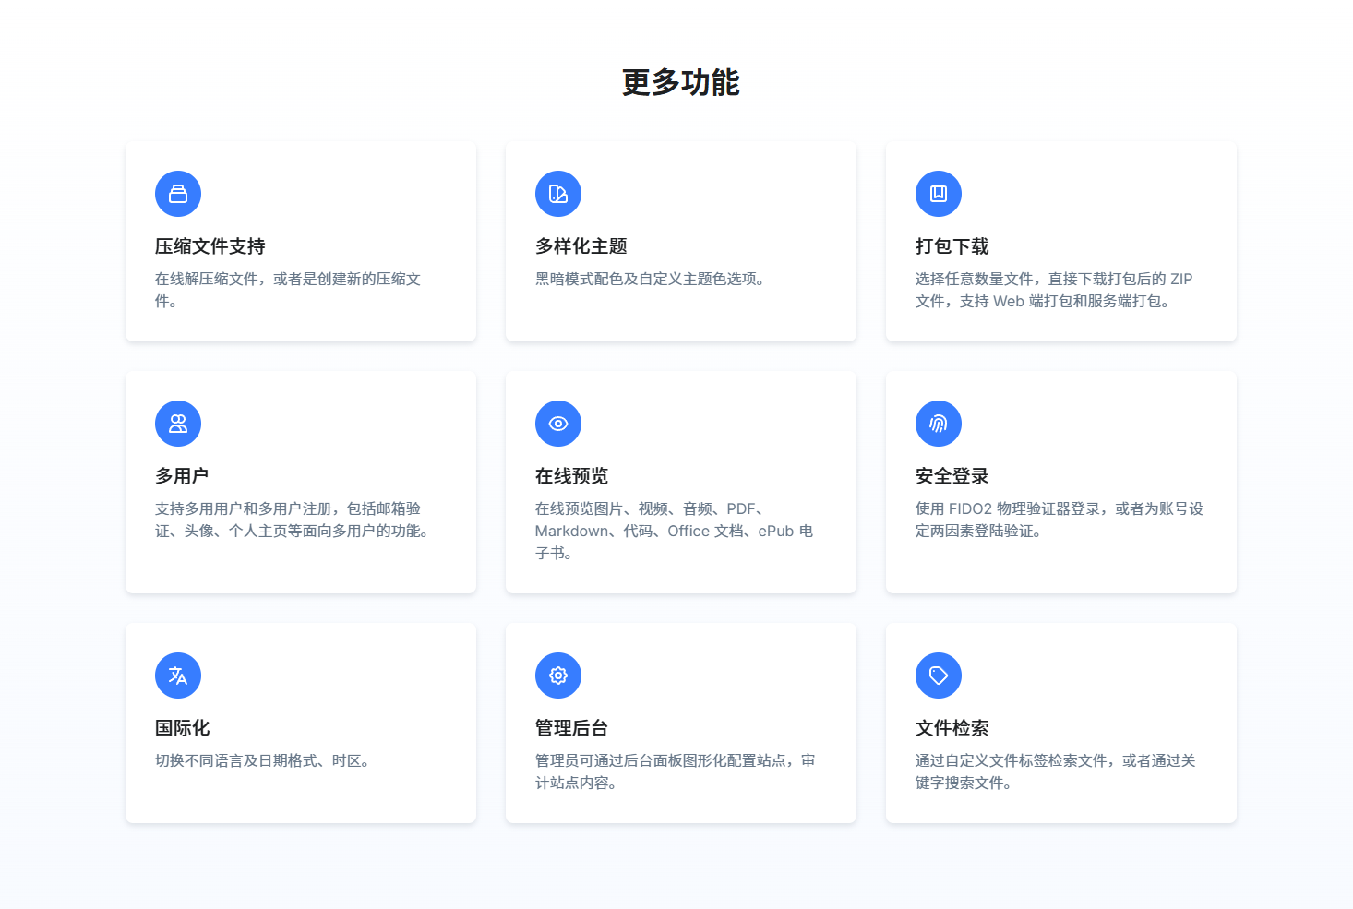Click the description about downloading a packed ZIP
This screenshot has height=909, width=1353.
tap(1054, 290)
